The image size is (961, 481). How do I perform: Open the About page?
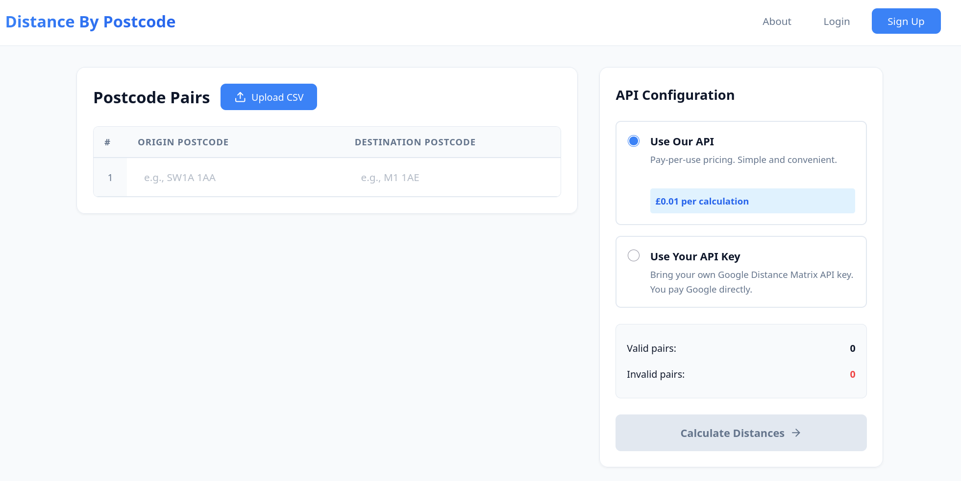pyautogui.click(x=777, y=22)
